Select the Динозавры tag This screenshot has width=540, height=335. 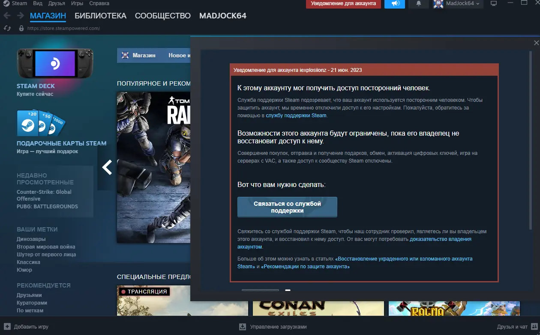tap(31, 239)
